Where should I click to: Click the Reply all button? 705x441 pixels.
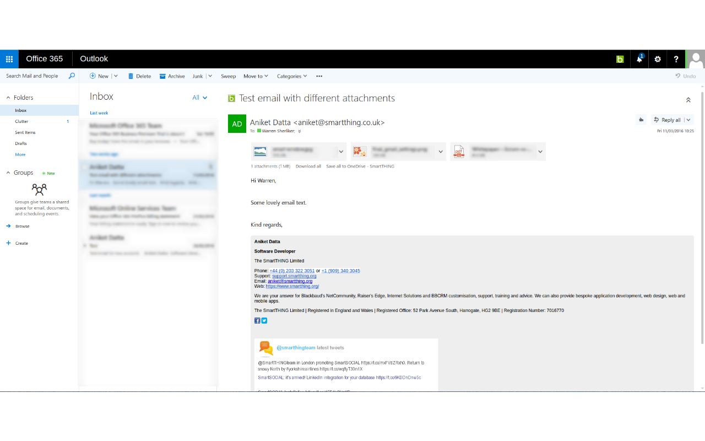tap(667, 120)
